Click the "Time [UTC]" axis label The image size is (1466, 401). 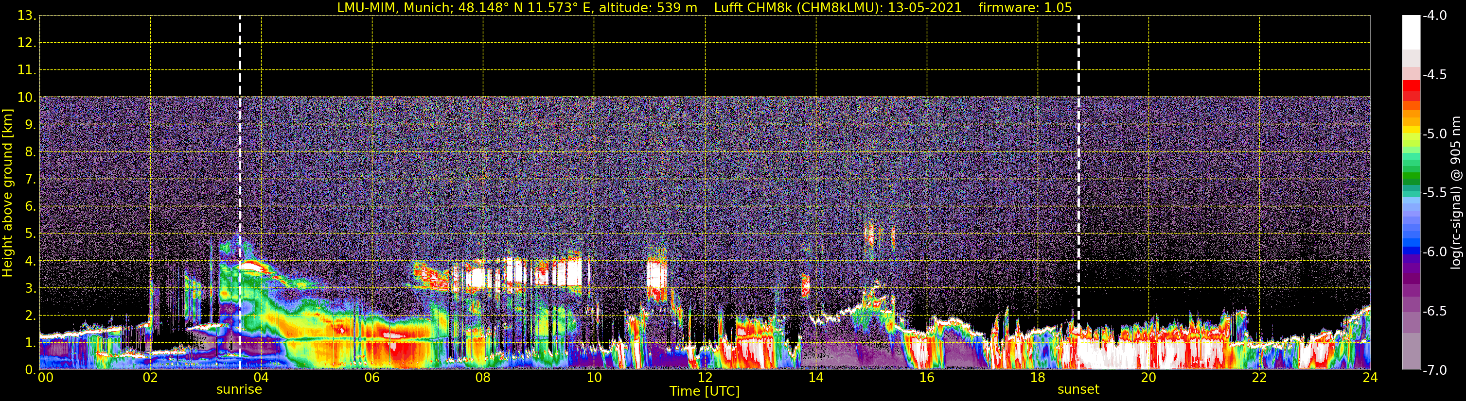(705, 391)
